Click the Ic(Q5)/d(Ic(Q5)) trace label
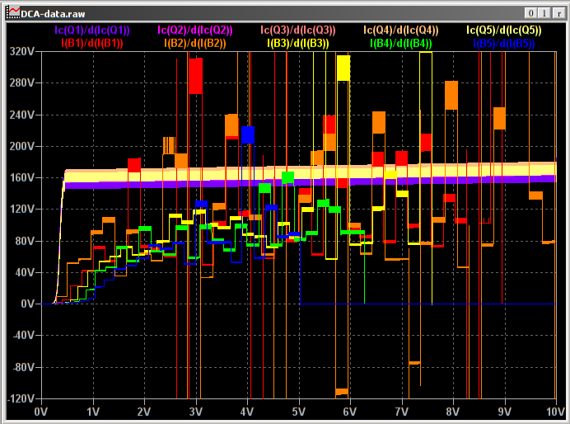 (504, 31)
